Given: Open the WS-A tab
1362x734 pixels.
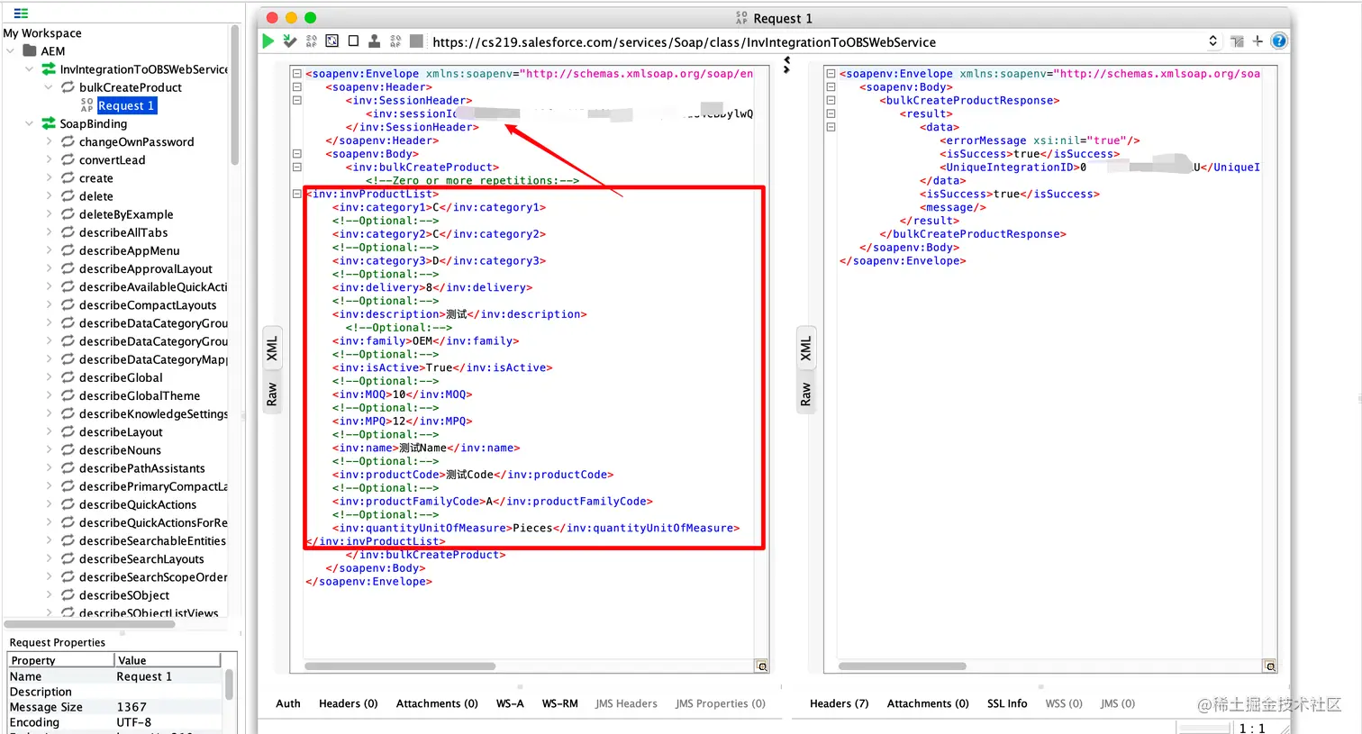Looking at the screenshot, I should pyautogui.click(x=510, y=703).
